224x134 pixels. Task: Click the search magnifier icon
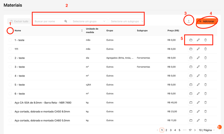coord(66,21)
